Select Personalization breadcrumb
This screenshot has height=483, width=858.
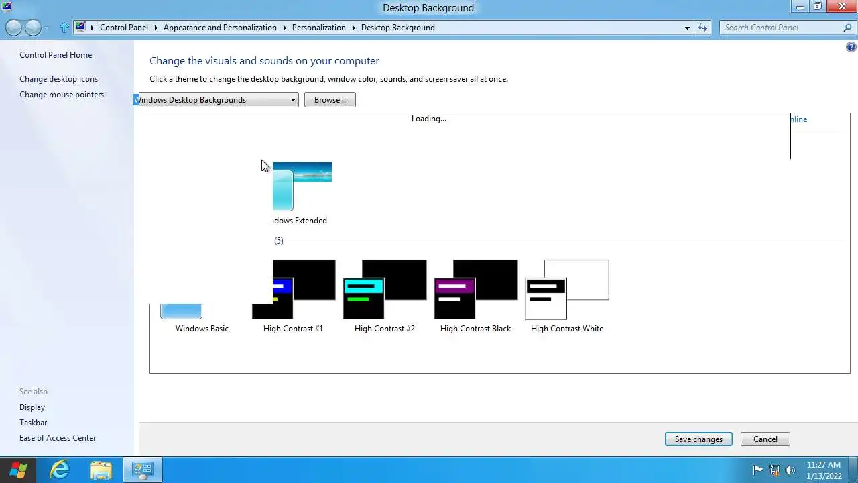(319, 28)
